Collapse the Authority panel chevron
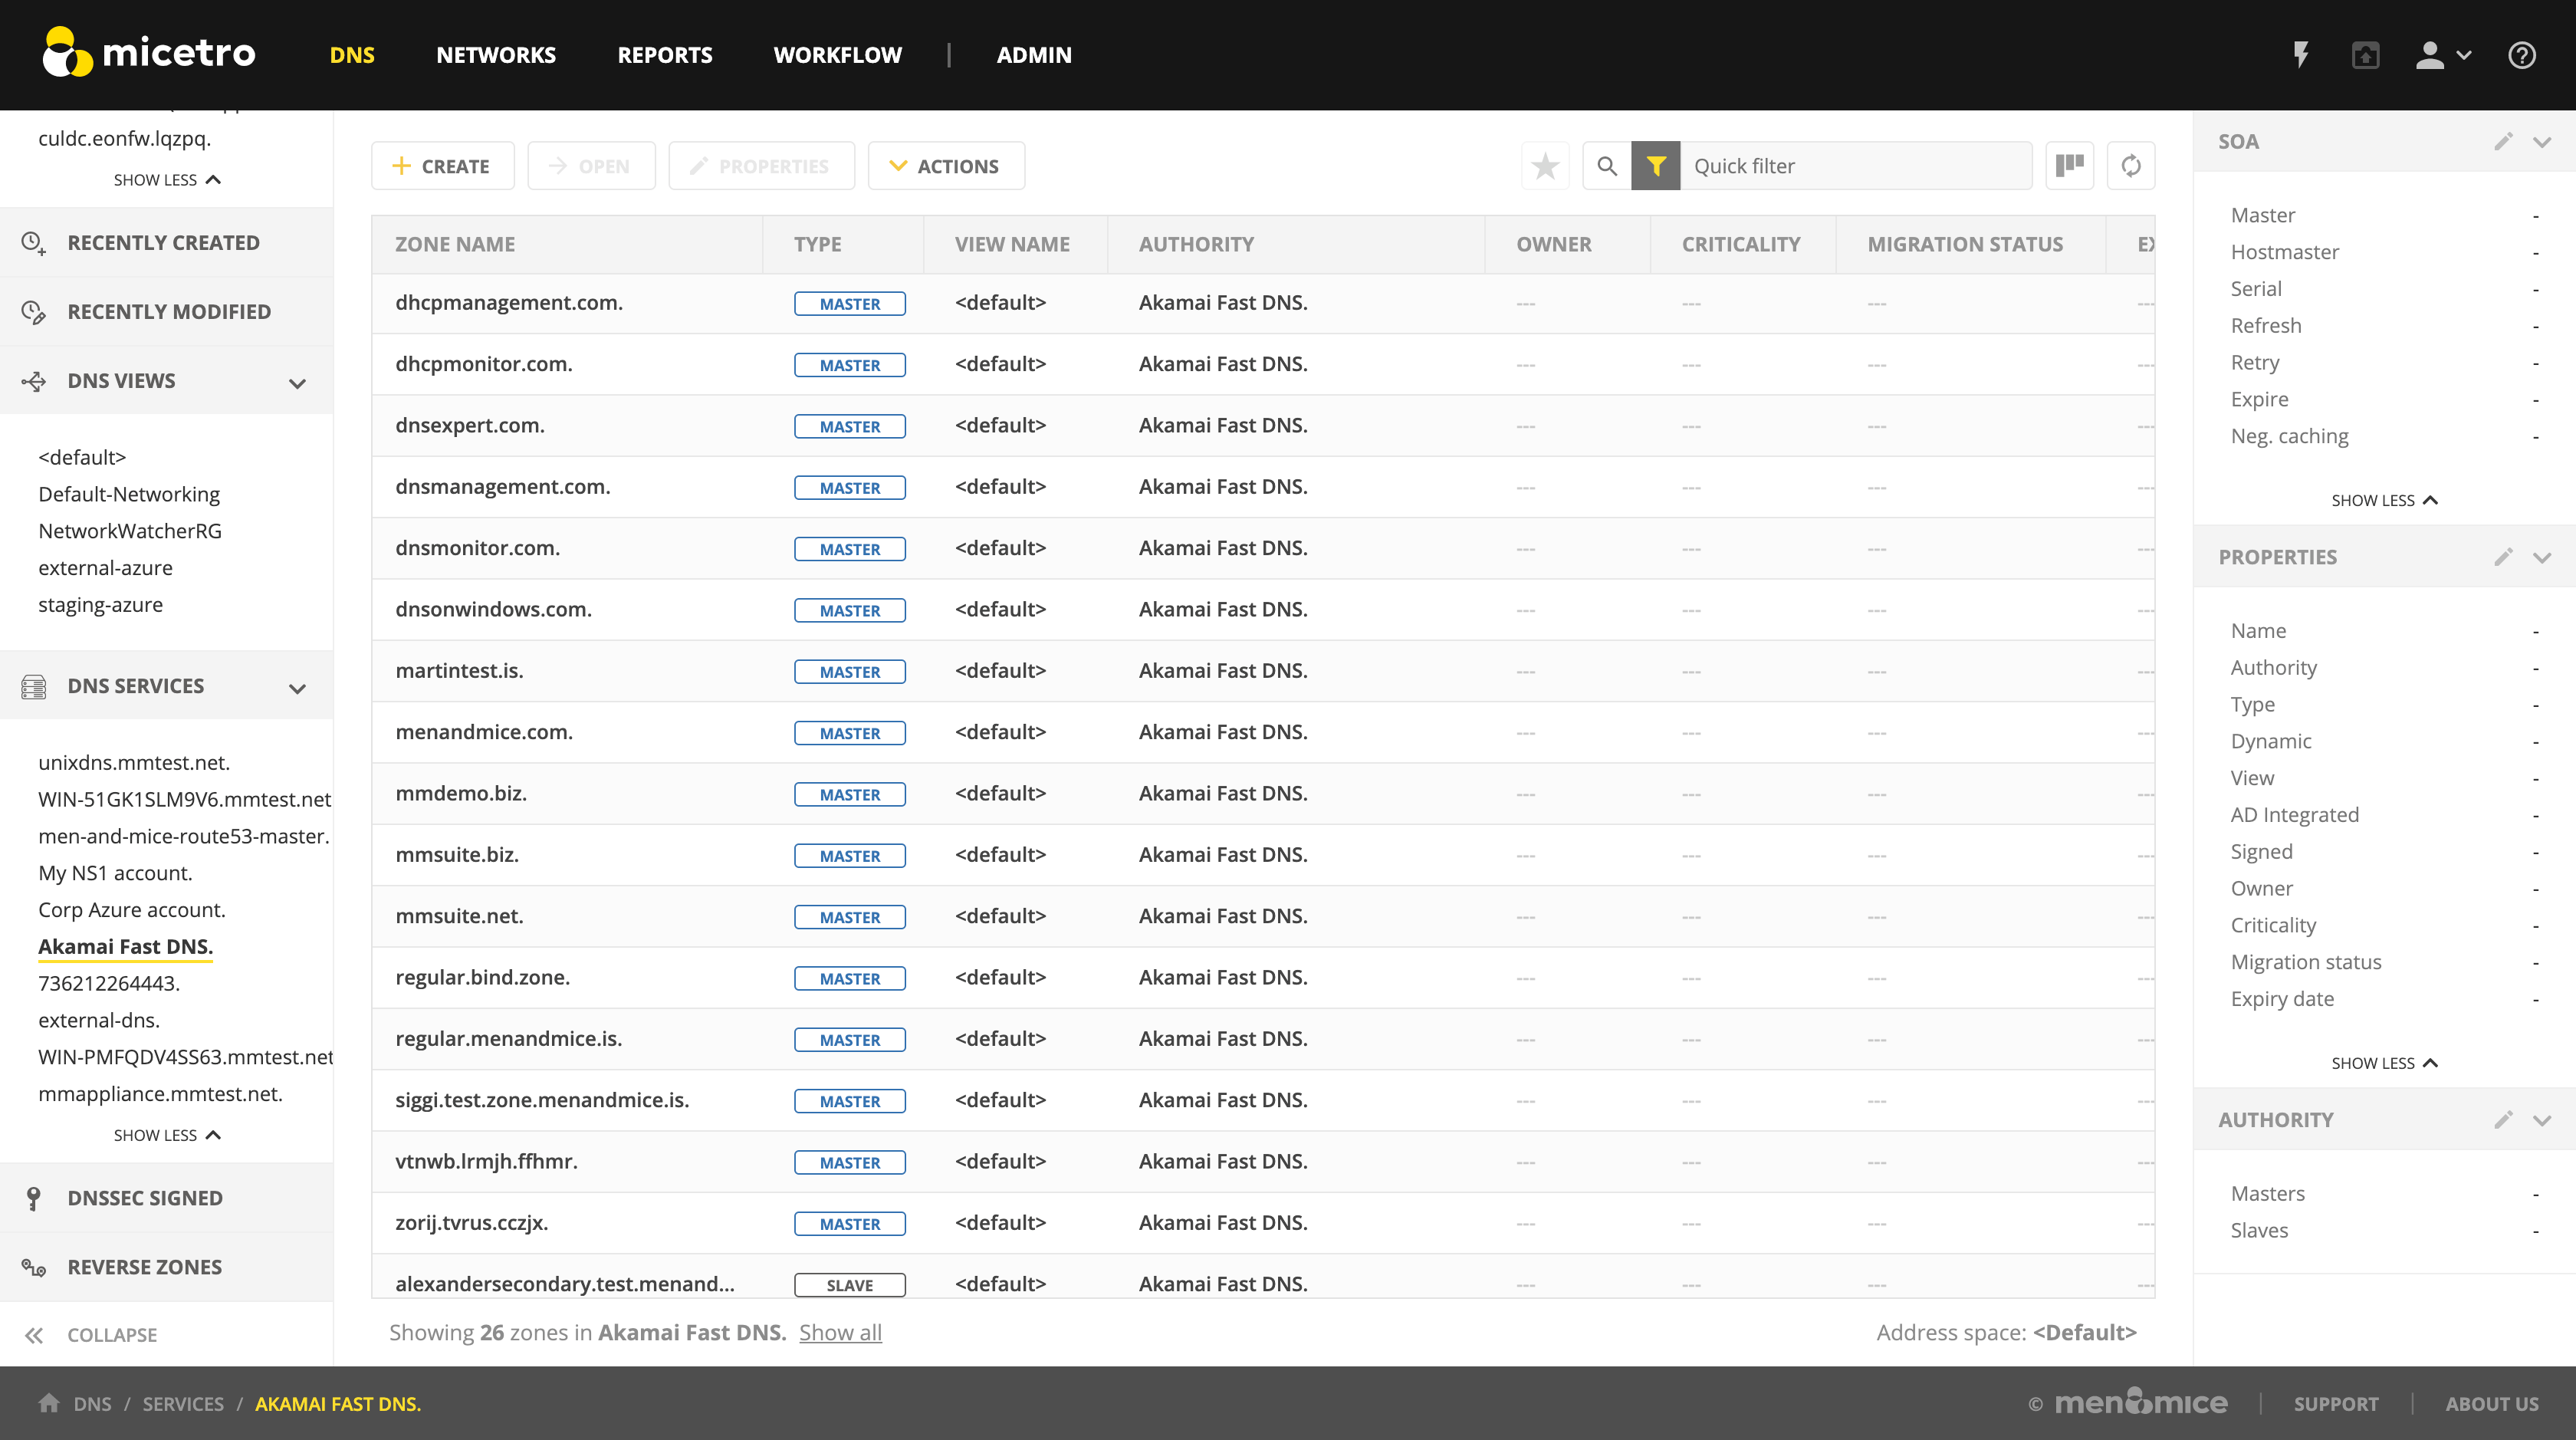 2542,1121
